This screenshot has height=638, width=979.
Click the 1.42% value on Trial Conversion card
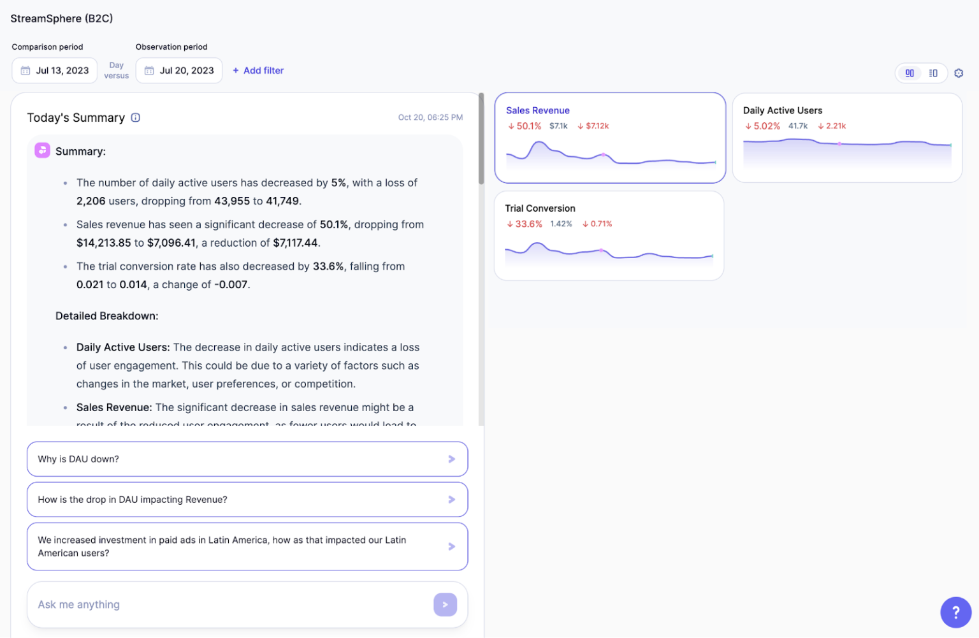tap(561, 224)
